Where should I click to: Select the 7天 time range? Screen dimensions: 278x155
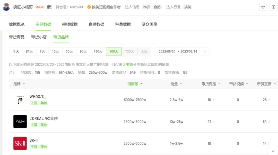point(42,52)
